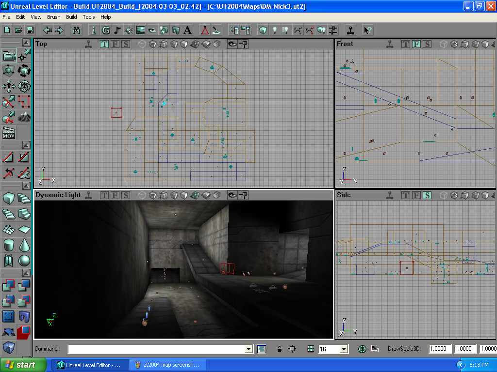Choose the Sphere brush builder
The height and width of the screenshot is (372, 497).
click(x=24, y=261)
